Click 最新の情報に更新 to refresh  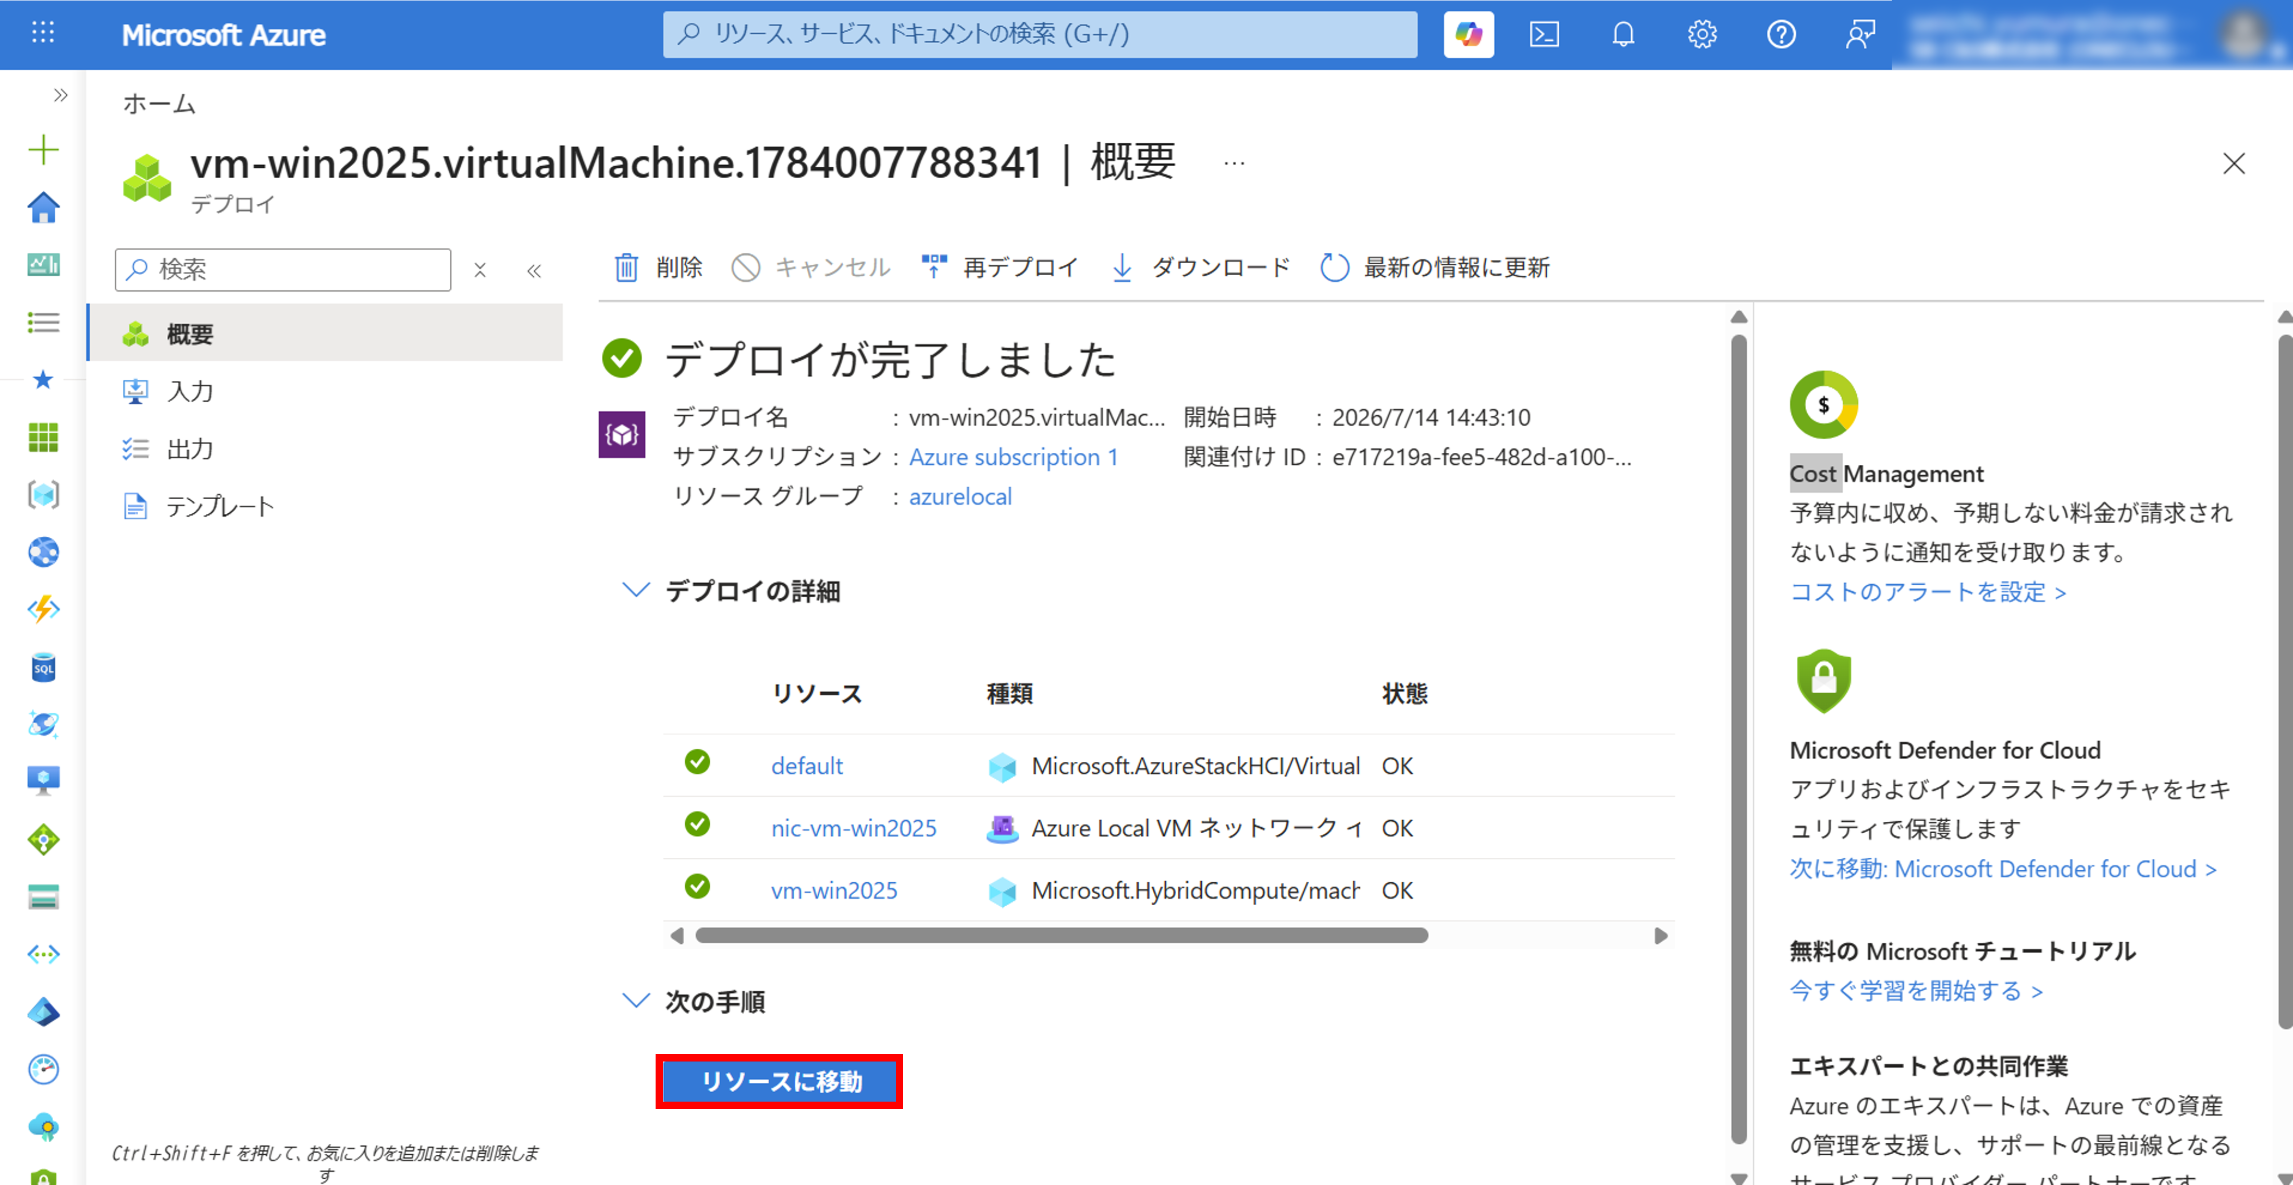pyautogui.click(x=1435, y=267)
